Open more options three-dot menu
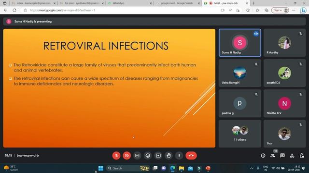 point(179,156)
